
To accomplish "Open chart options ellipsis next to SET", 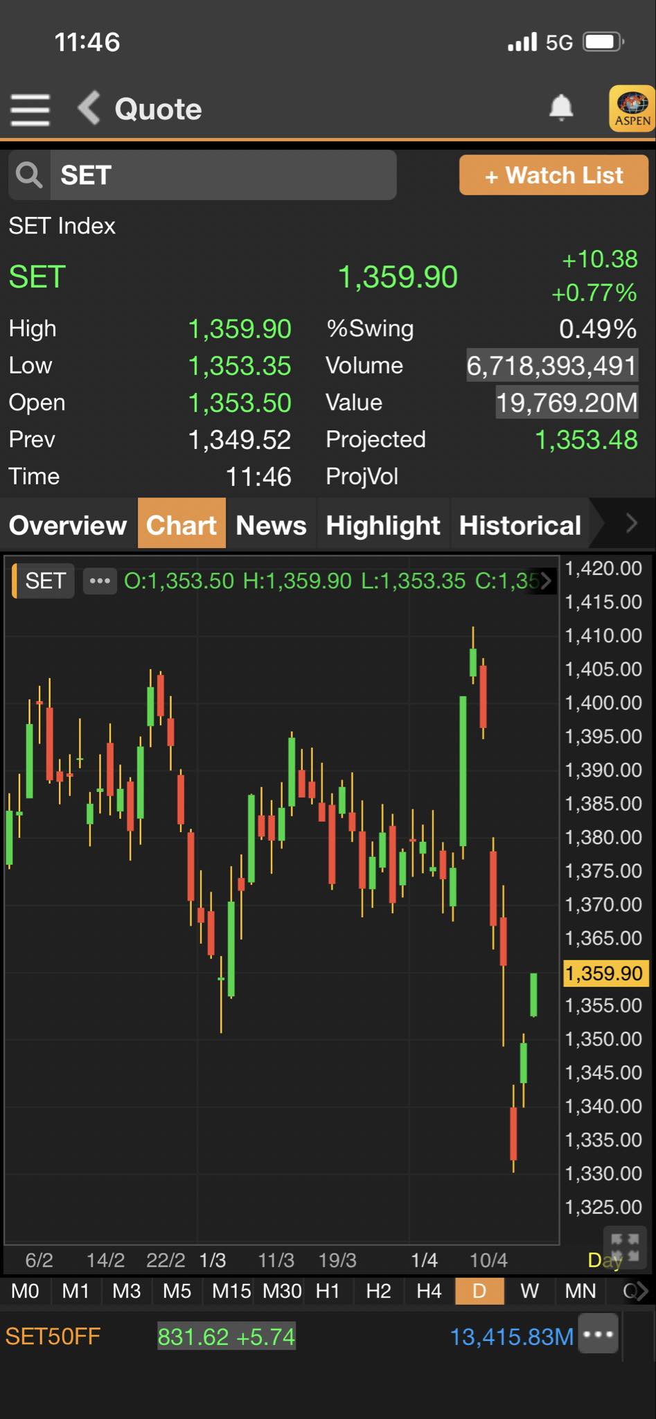I will click(100, 581).
